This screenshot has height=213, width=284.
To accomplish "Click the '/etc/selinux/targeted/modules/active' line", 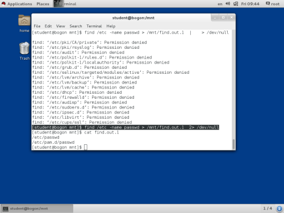I will point(111,72).
